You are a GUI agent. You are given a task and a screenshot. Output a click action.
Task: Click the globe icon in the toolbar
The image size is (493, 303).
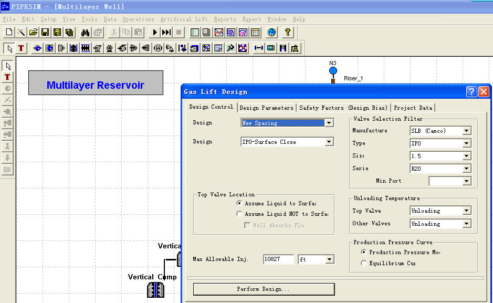[271, 33]
